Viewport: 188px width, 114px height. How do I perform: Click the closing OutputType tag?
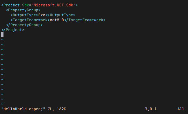pyautogui.click(x=60, y=15)
